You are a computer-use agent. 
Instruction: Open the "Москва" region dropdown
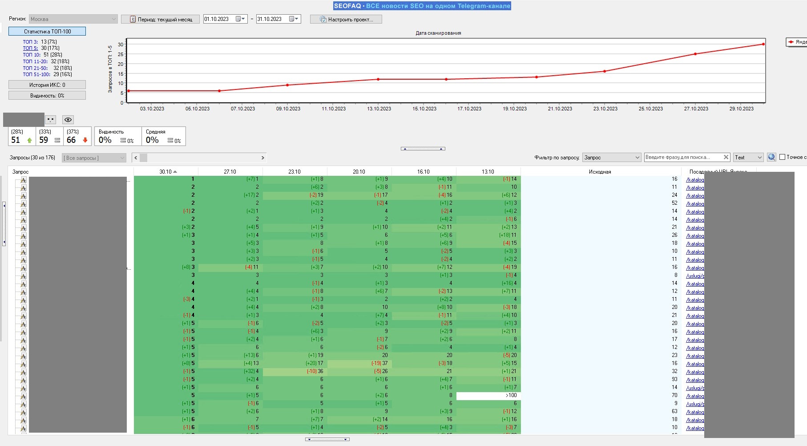(x=73, y=19)
